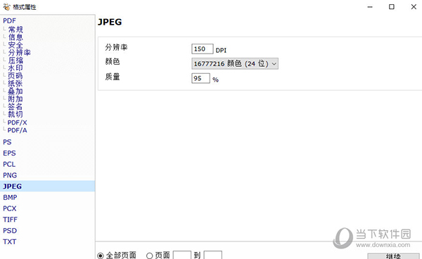
Task: Switch to PCX format settings
Action: tap(10, 208)
